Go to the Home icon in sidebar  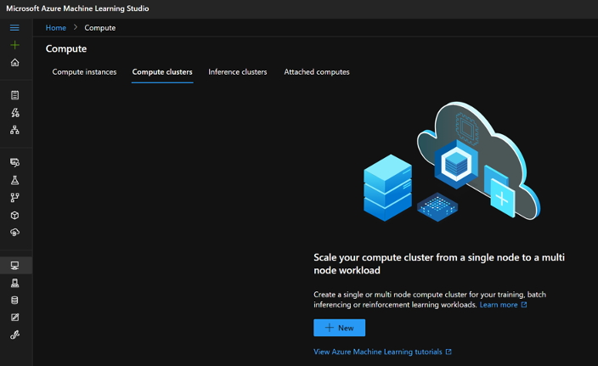(x=14, y=62)
